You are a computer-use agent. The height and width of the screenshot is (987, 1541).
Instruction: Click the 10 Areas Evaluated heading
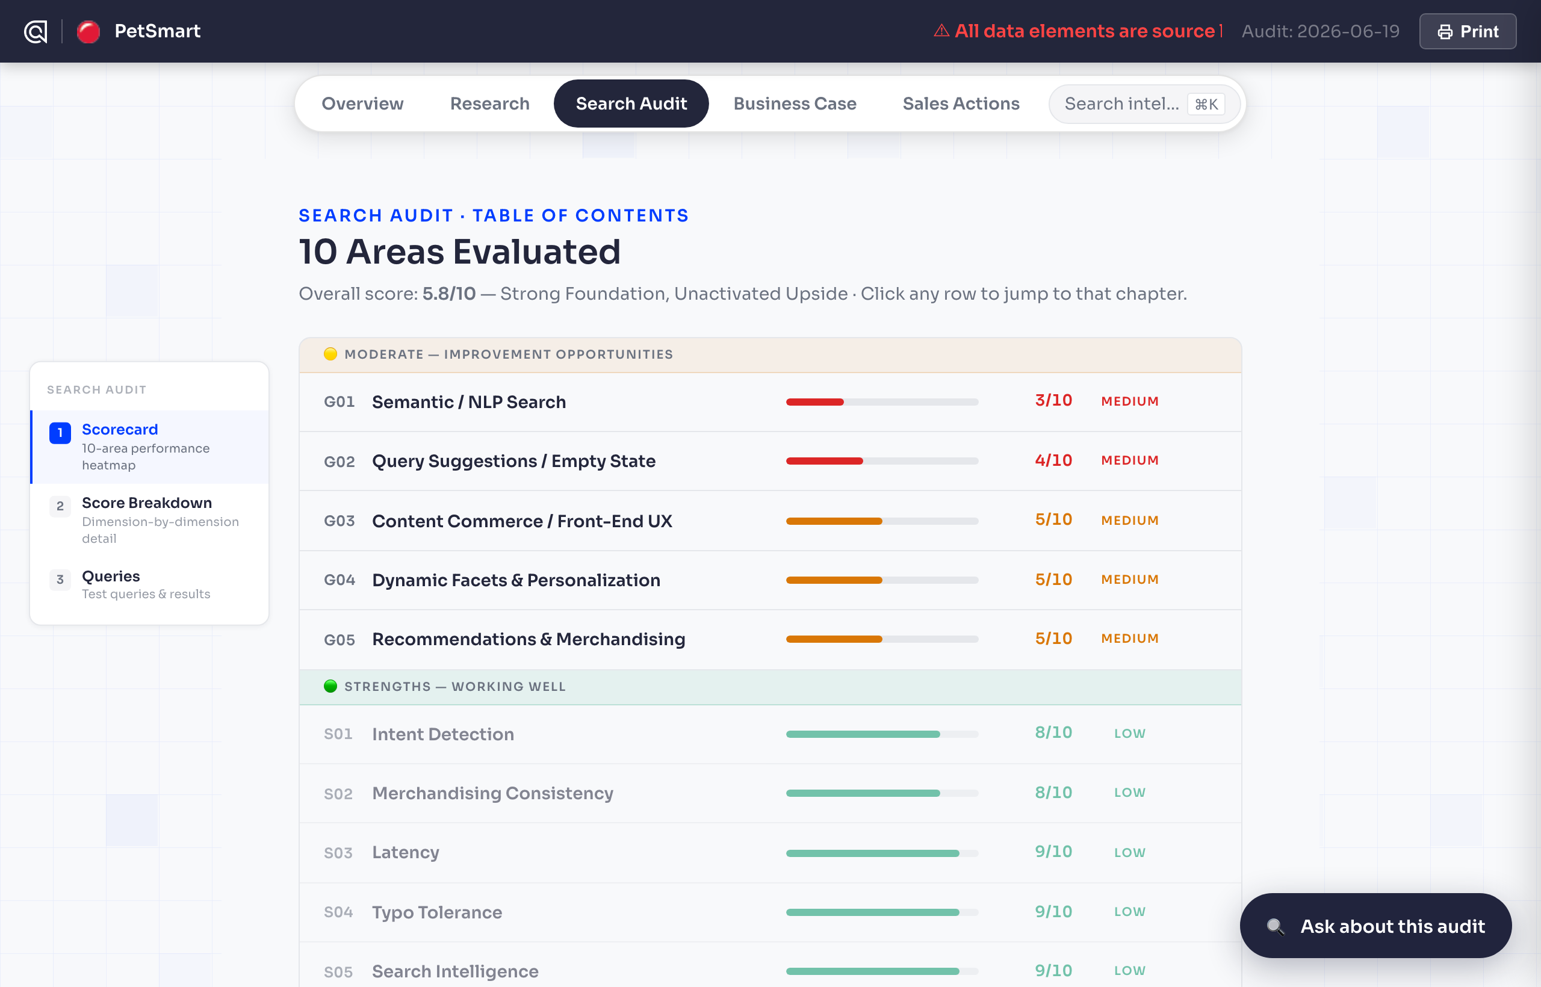click(460, 251)
